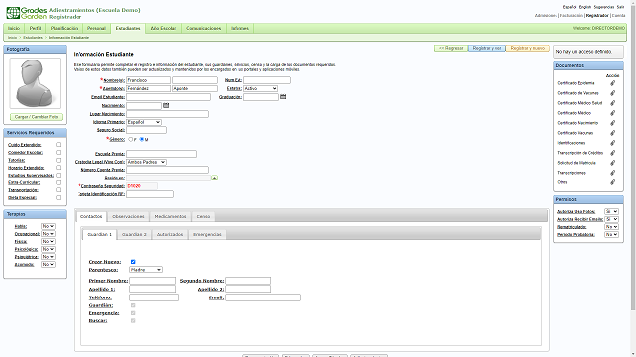Open the Parentesco dropdown

[x=146, y=270]
